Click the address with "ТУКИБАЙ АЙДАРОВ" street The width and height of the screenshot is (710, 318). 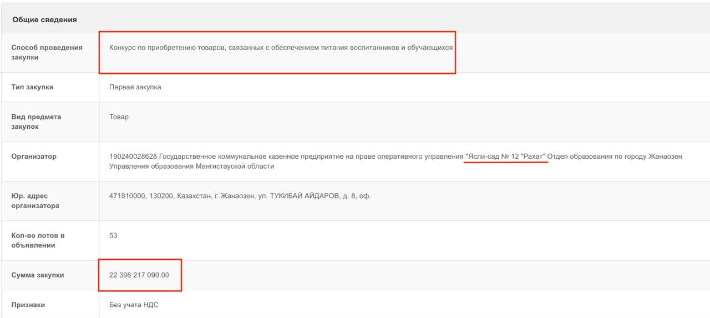coord(240,196)
